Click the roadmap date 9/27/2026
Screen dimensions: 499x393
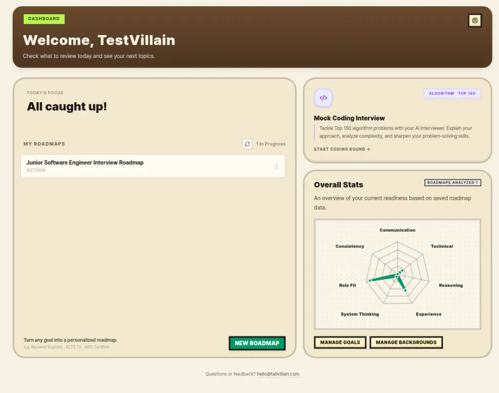pyautogui.click(x=36, y=170)
